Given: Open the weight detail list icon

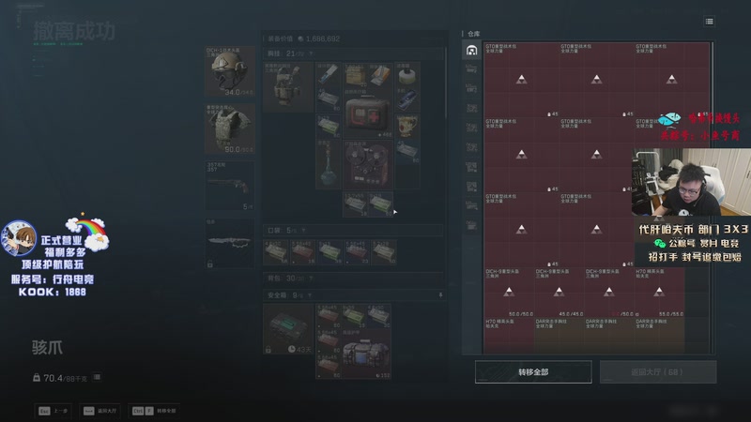Looking at the screenshot, I should click(98, 378).
